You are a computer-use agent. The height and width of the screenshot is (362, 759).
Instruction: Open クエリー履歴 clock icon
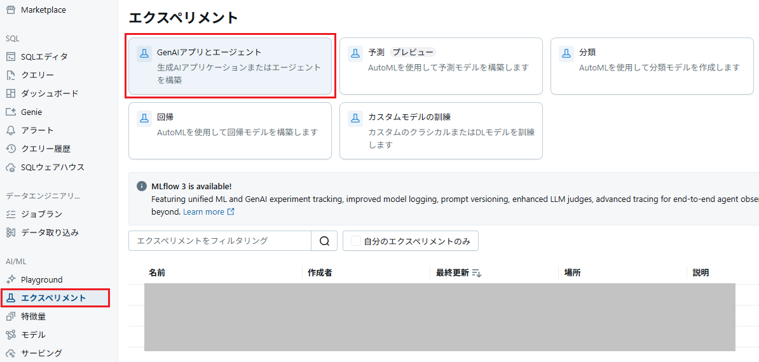[10, 149]
